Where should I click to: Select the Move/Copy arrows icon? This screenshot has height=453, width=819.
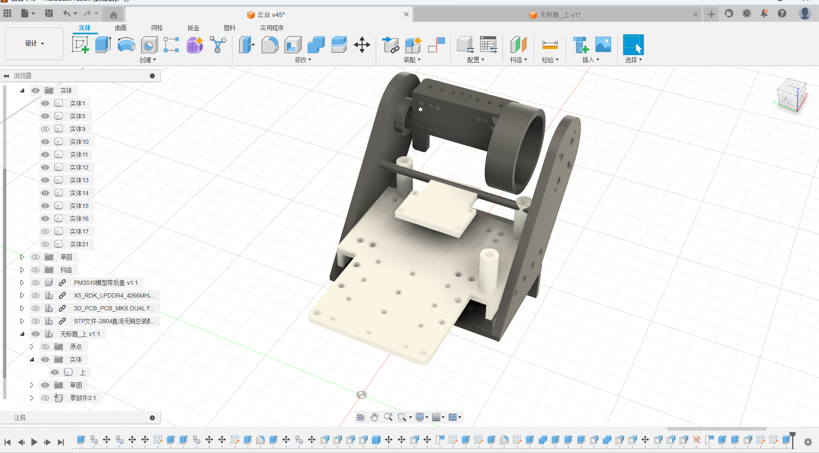point(362,44)
